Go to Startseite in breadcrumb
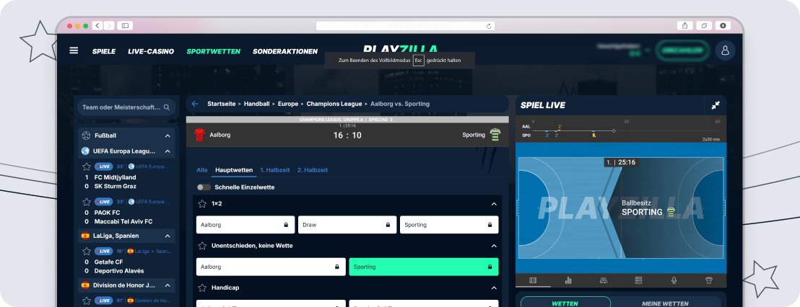The image size is (800, 307). 222,104
